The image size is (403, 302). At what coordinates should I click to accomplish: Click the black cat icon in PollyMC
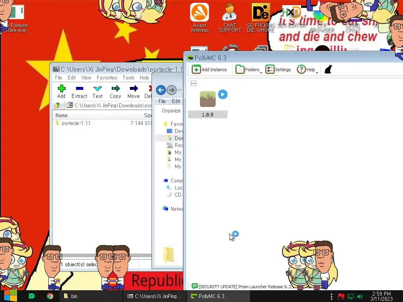click(x=328, y=69)
